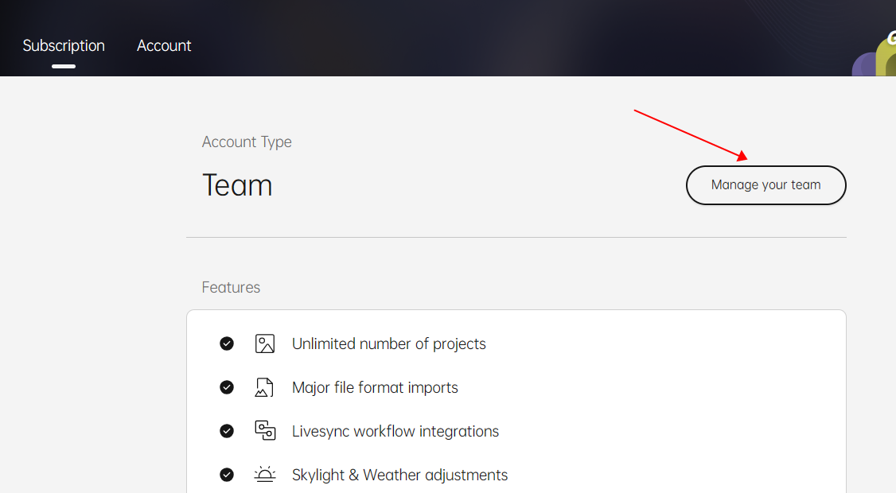Click the checkmark beside Livesync workflow integrations
This screenshot has height=493, width=896.
[227, 431]
